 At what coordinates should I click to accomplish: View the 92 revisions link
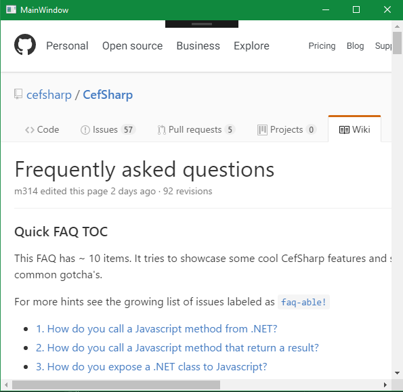tap(188, 191)
